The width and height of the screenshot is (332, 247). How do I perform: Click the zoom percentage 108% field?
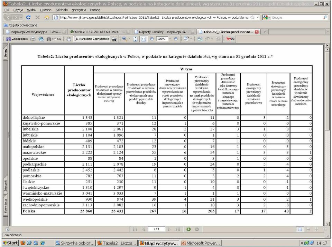click(162, 39)
